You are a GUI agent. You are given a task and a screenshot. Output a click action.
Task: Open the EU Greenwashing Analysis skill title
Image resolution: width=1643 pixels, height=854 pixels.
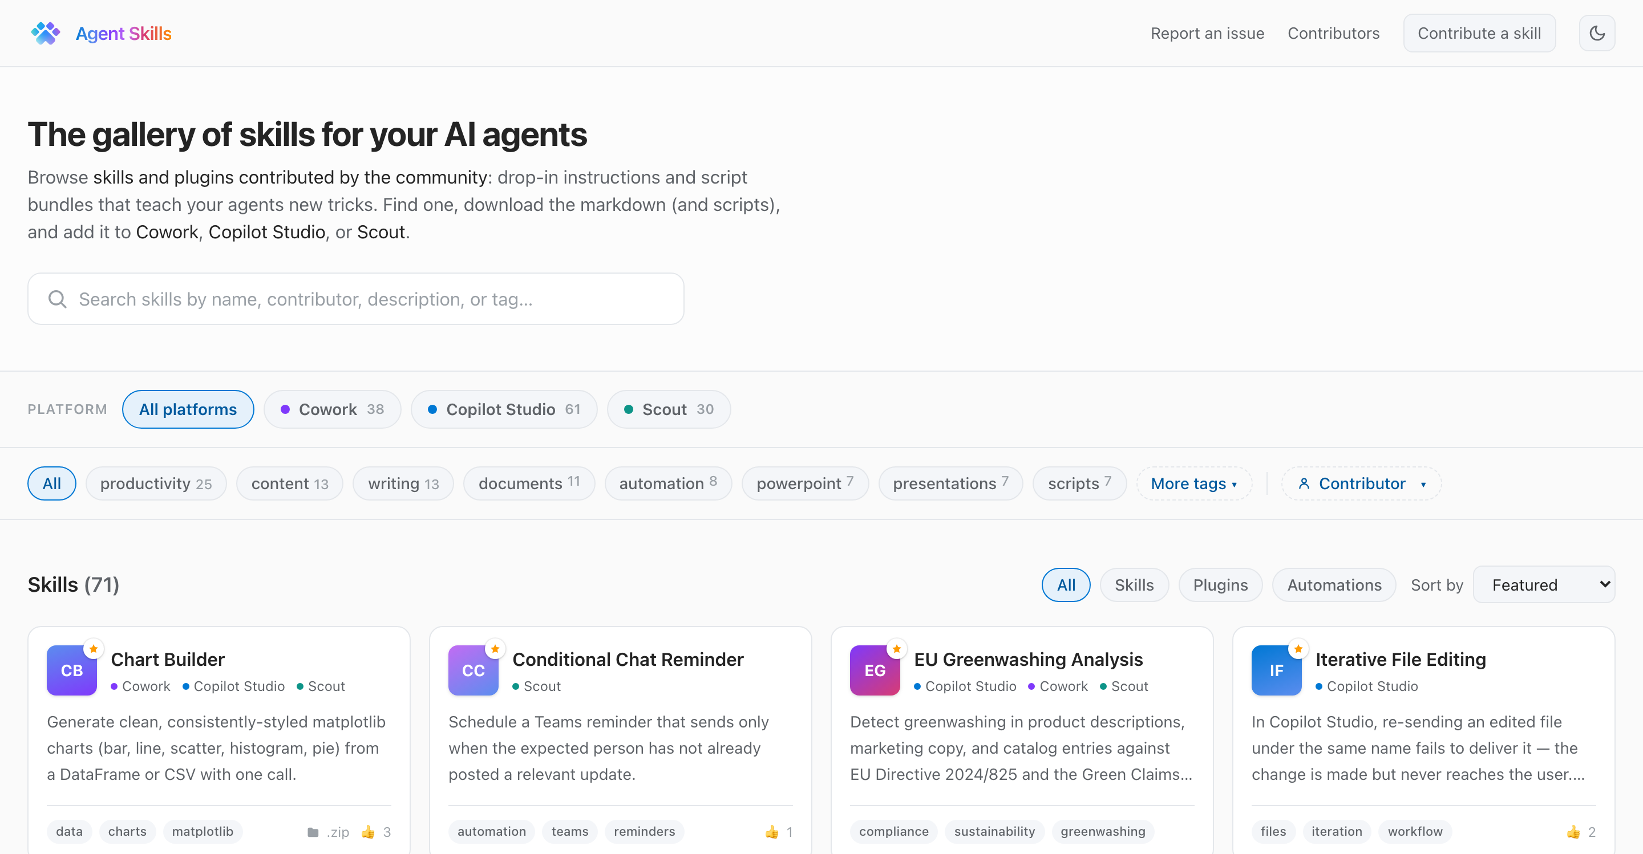[1028, 659]
